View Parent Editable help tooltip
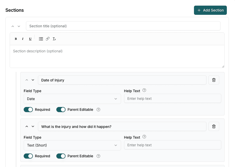The image size is (235, 167). coord(98,109)
